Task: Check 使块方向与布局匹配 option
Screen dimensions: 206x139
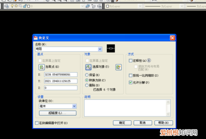Action: click(x=136, y=67)
